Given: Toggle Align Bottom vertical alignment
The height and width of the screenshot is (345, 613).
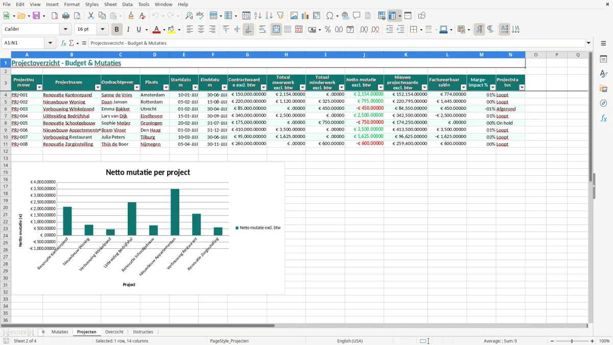Looking at the screenshot, I should point(248,30).
